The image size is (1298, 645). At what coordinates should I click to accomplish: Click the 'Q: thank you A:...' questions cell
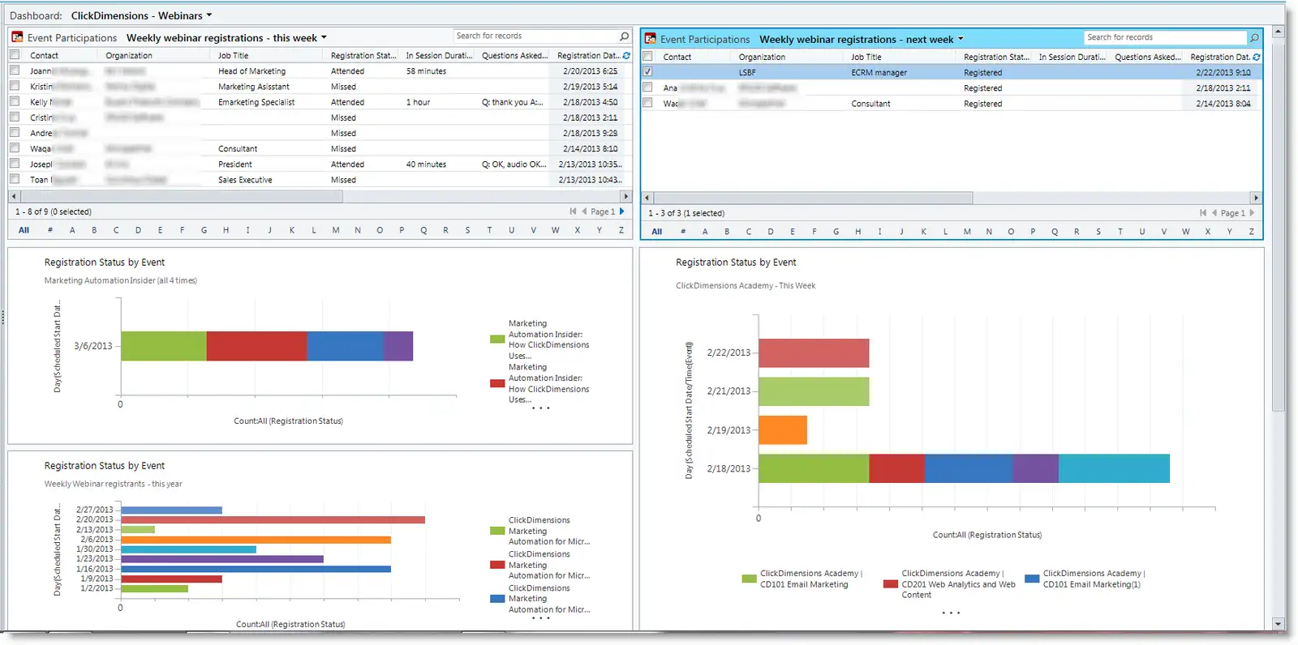[x=513, y=102]
